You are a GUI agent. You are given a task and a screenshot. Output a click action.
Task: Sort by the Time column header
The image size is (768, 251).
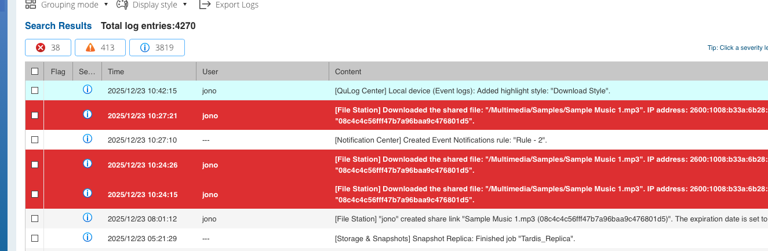[116, 71]
